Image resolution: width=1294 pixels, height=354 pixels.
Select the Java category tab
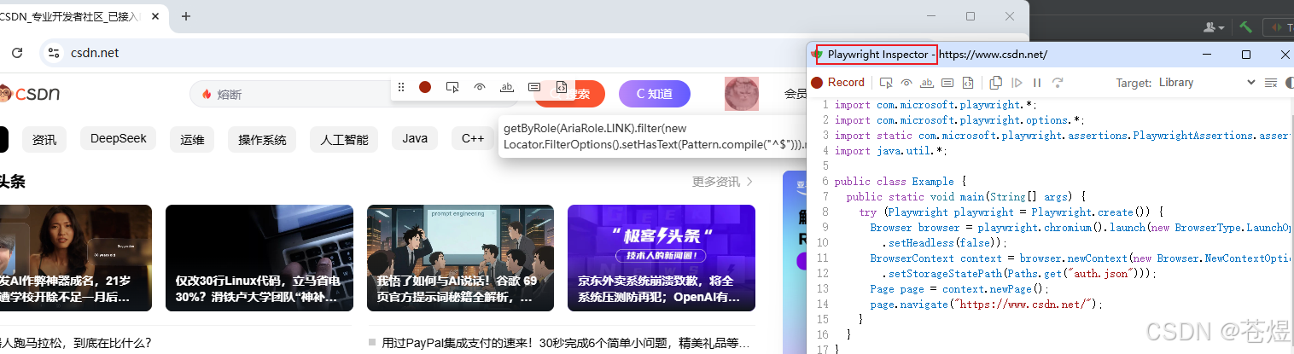coord(415,138)
